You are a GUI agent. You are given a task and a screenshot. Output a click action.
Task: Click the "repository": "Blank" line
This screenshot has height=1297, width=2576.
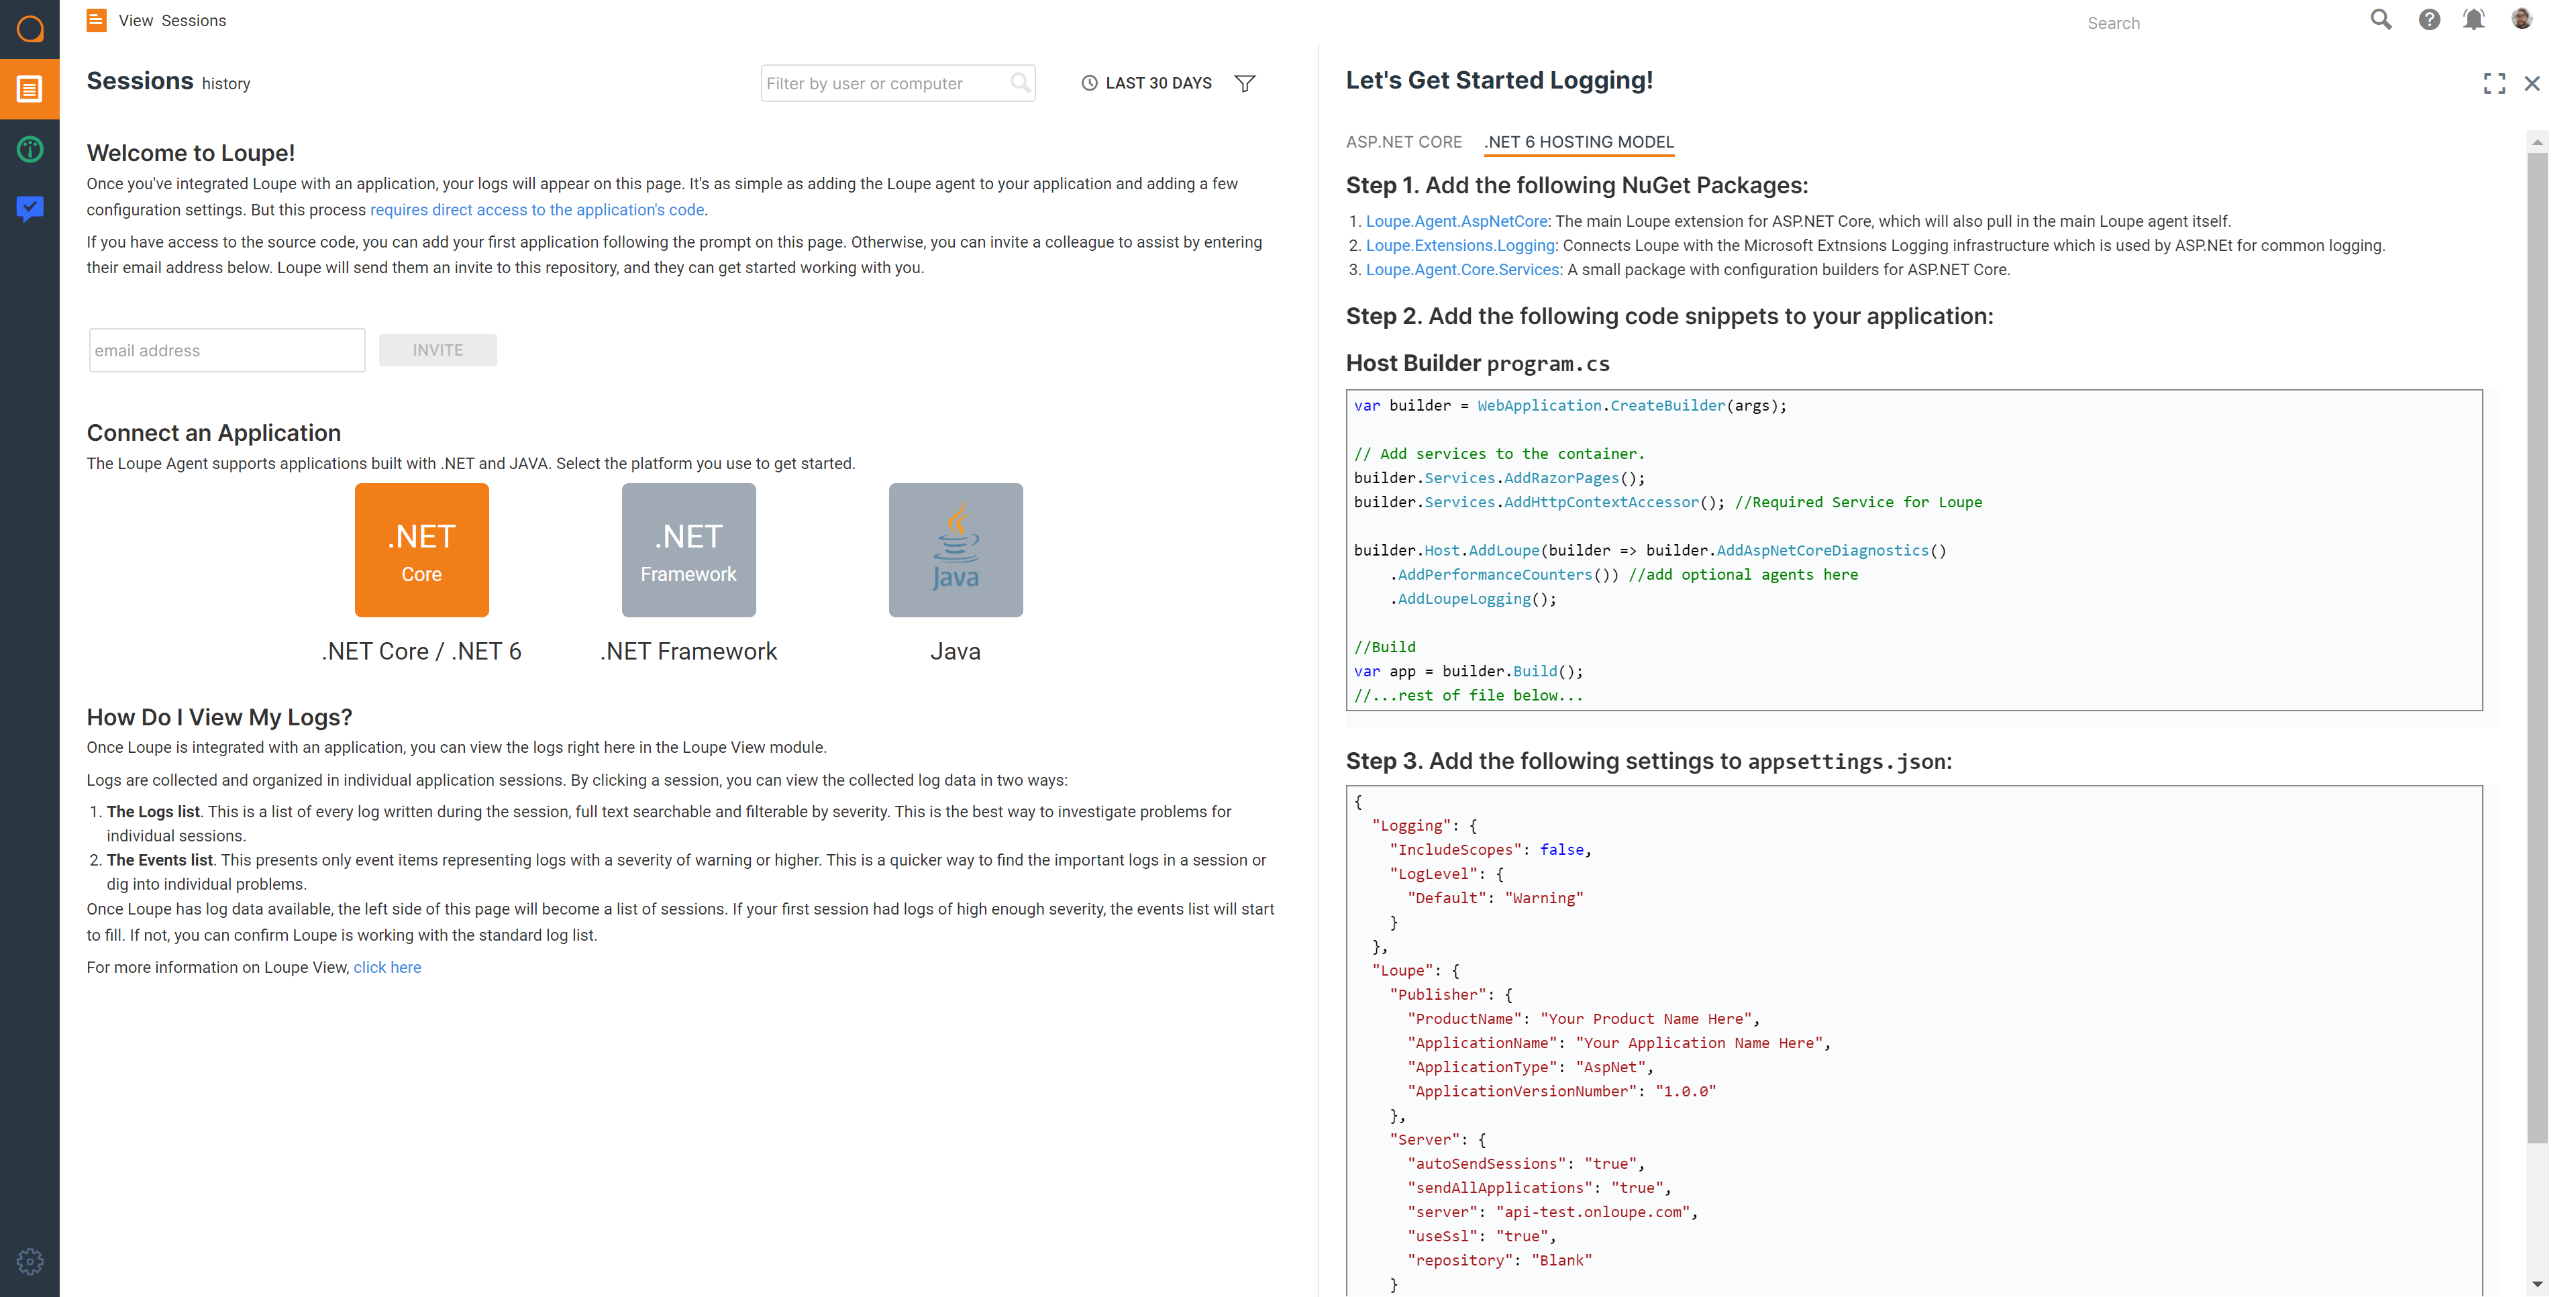pos(1499,1260)
